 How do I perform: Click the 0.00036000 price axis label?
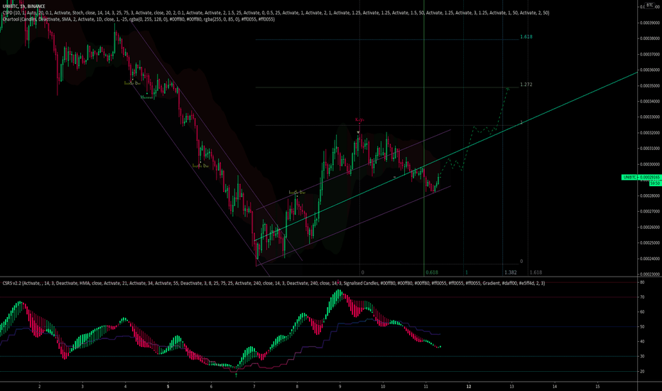pos(649,70)
